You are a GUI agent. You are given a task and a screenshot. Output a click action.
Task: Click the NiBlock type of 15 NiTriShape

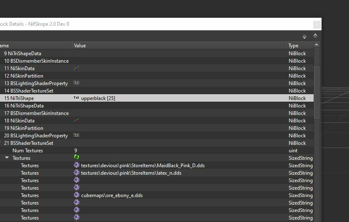pyautogui.click(x=297, y=98)
